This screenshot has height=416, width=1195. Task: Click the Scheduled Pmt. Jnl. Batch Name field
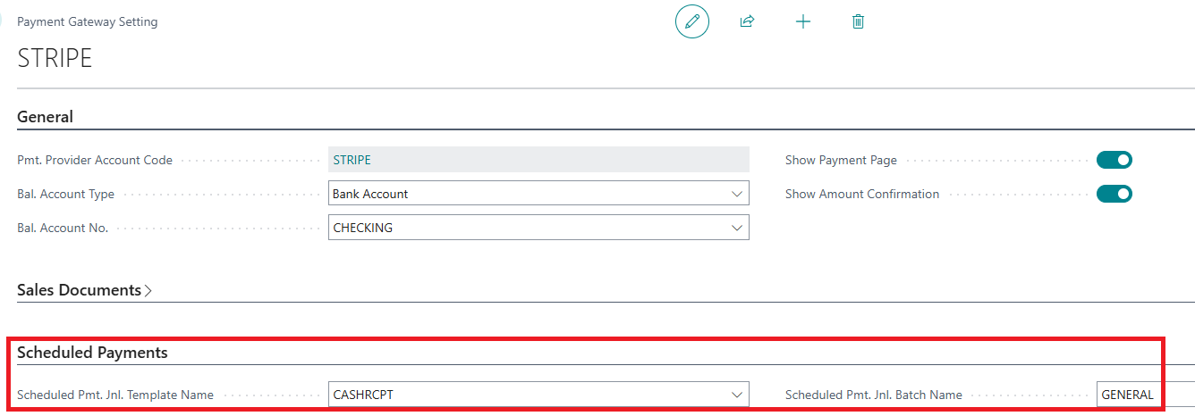click(1146, 395)
